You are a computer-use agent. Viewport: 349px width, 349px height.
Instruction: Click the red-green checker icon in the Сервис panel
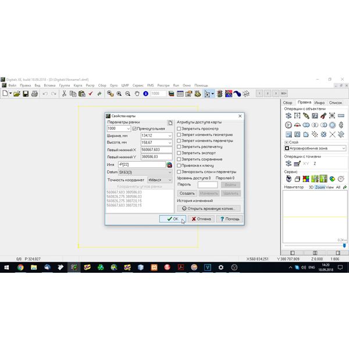[306, 179]
